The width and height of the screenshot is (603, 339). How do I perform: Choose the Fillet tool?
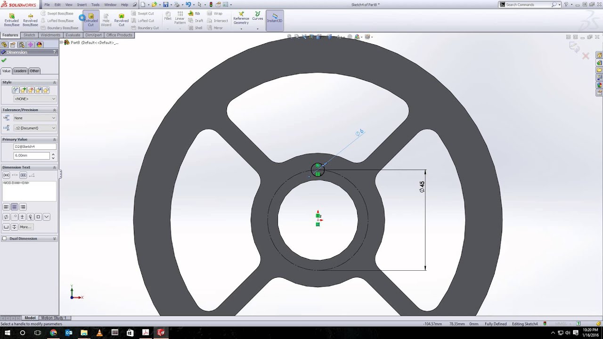pyautogui.click(x=168, y=16)
